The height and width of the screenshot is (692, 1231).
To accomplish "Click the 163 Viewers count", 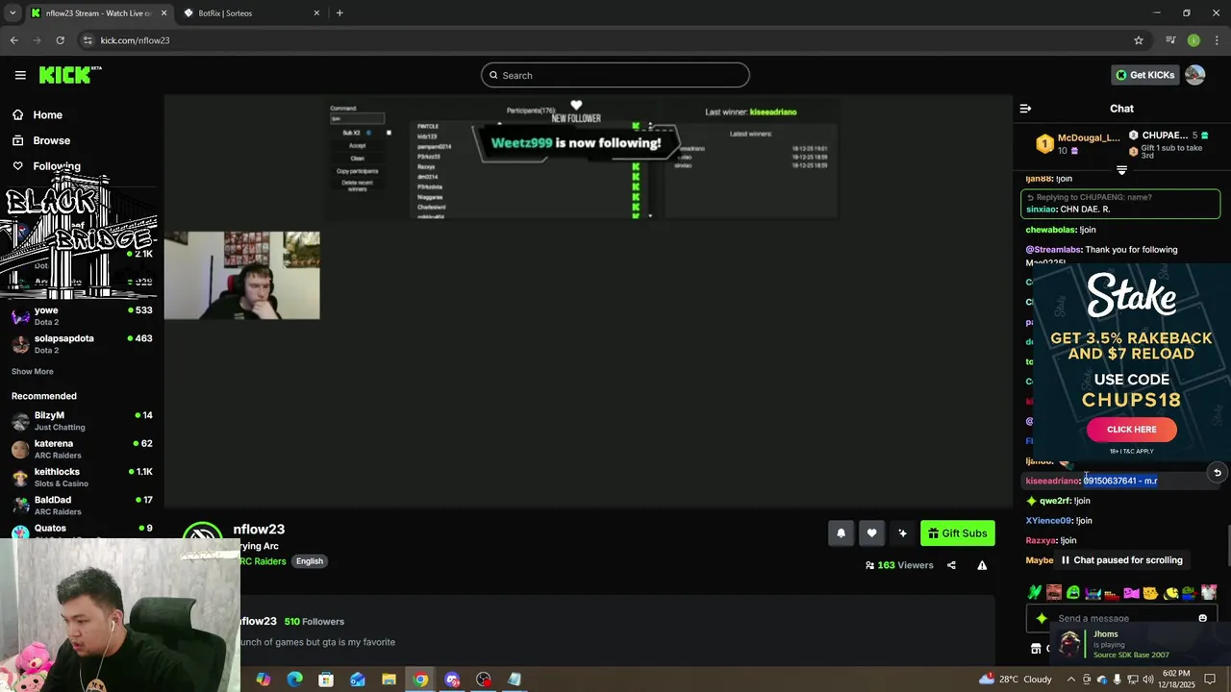I will click(x=899, y=565).
